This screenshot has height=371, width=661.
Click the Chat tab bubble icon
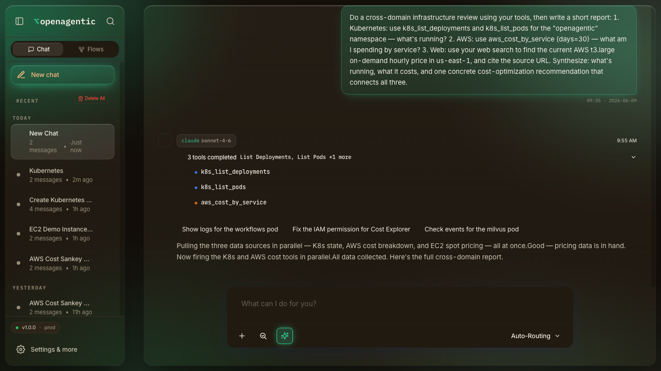pos(31,50)
